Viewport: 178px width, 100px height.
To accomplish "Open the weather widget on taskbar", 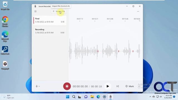I will click(x=9, y=97).
